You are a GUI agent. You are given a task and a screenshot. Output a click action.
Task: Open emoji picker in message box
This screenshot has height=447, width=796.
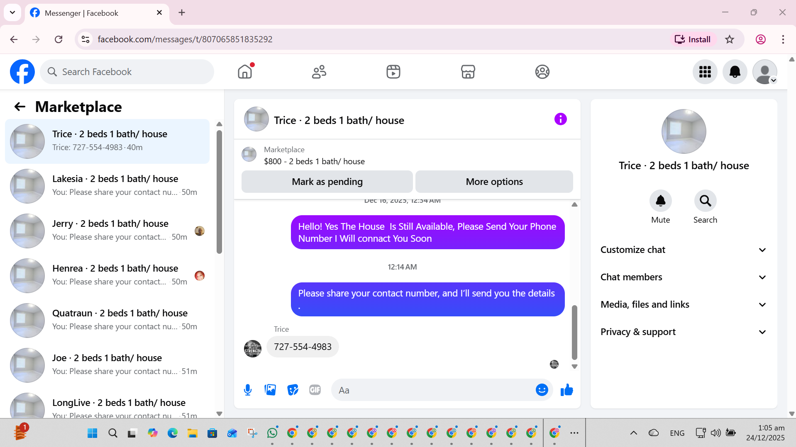point(542,390)
